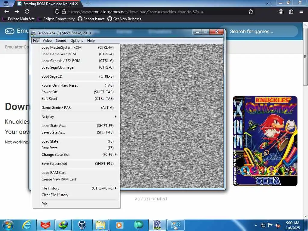This screenshot has width=308, height=231.
Task: Open the Help menu in Fusion
Action: pyautogui.click(x=91, y=41)
